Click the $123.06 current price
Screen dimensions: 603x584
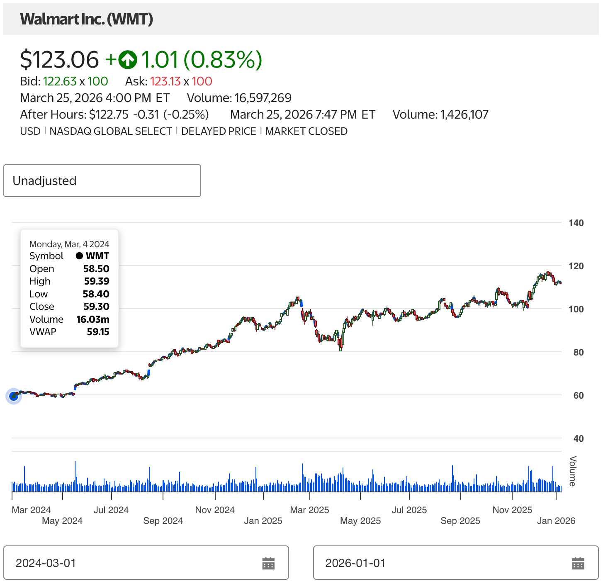59,59
